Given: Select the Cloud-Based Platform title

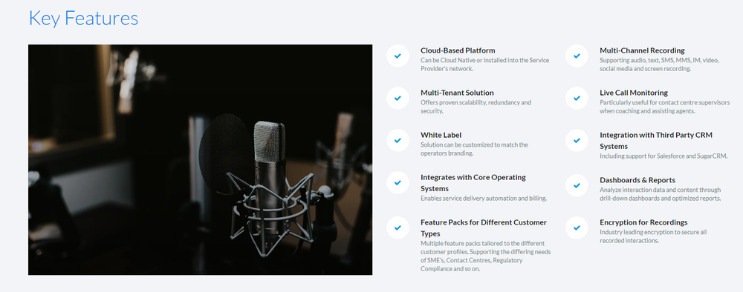Looking at the screenshot, I should pos(458,50).
